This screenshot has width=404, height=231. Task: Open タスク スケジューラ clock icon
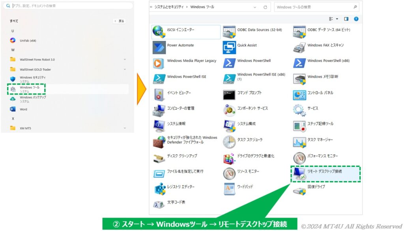(x=229, y=142)
